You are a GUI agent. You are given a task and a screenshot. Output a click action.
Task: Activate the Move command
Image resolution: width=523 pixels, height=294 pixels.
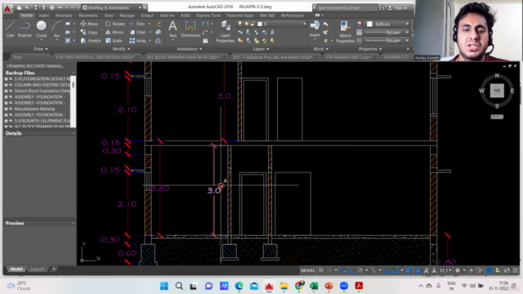coord(89,24)
